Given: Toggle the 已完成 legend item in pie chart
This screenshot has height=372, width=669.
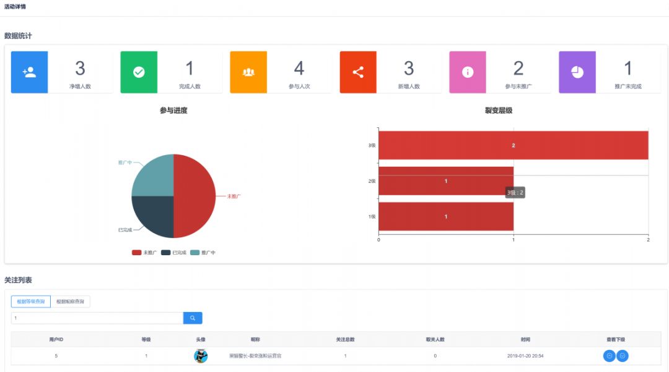Looking at the screenshot, I should tap(173, 253).
